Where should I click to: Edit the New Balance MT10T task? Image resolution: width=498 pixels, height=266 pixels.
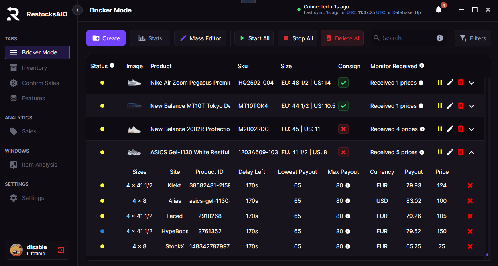[x=450, y=106]
